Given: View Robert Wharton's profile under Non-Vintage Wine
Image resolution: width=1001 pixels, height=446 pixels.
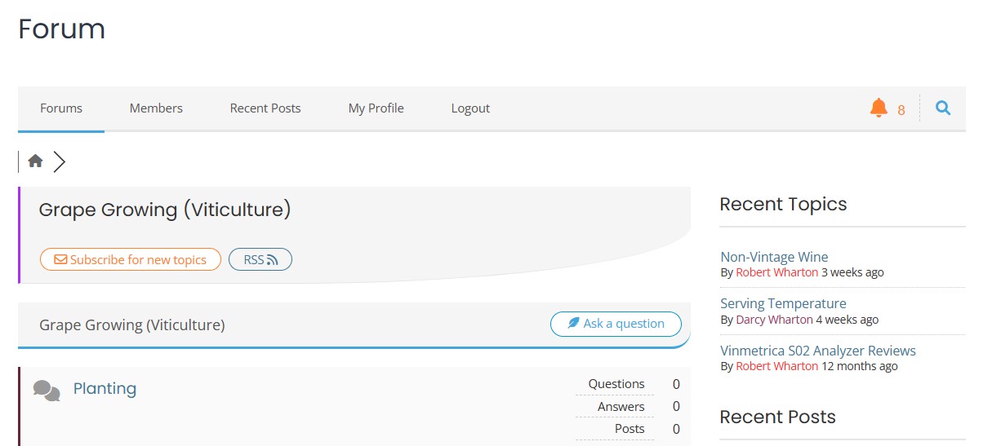Looking at the screenshot, I should tap(776, 272).
